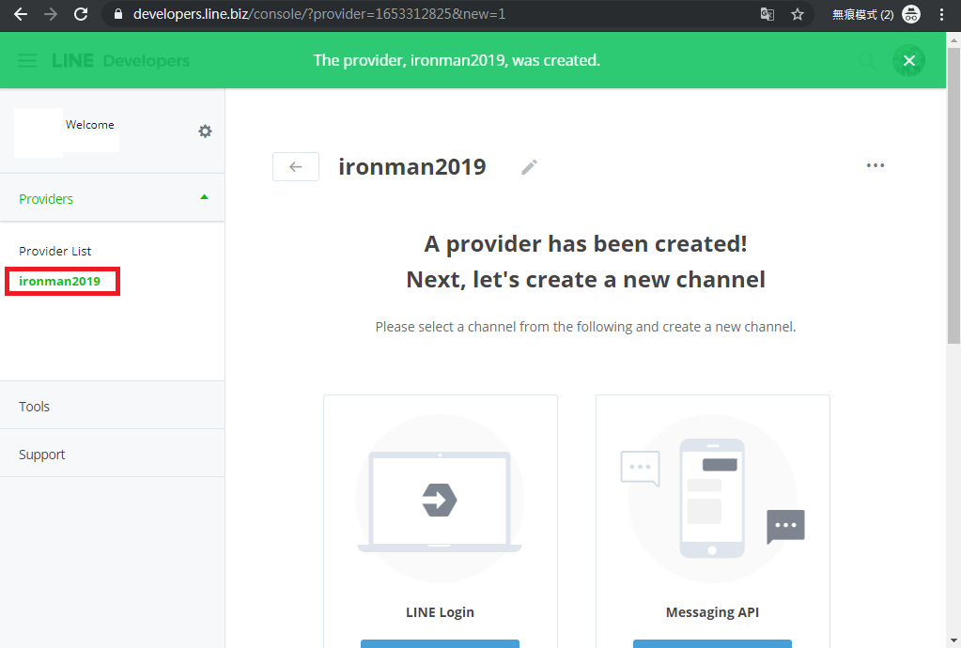The image size is (961, 648).
Task: Click the incognito mode icon
Action: [911, 14]
